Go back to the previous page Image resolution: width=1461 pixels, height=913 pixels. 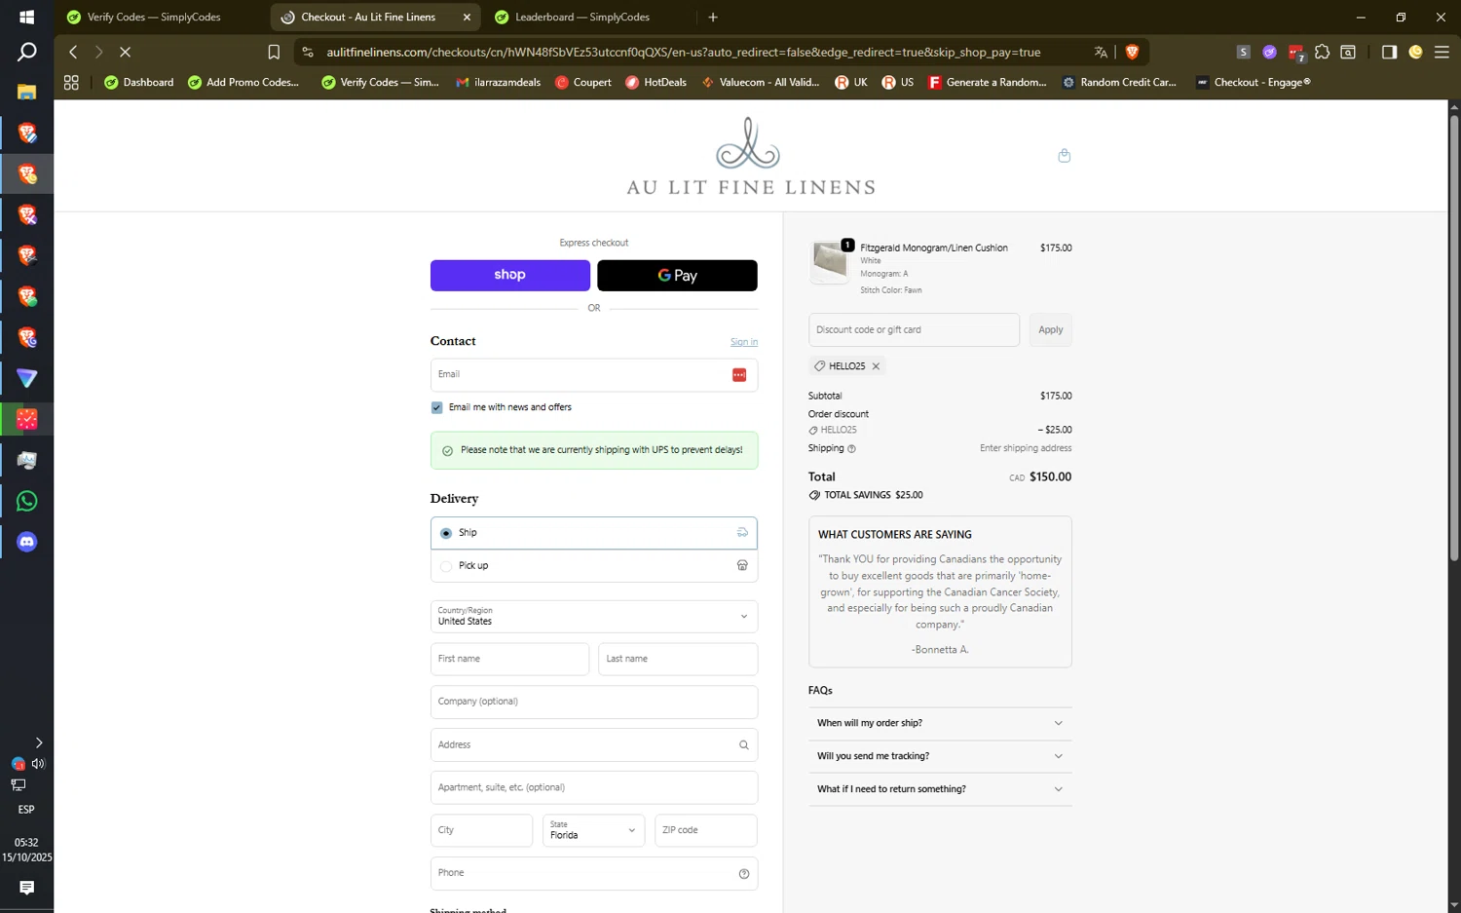73,52
